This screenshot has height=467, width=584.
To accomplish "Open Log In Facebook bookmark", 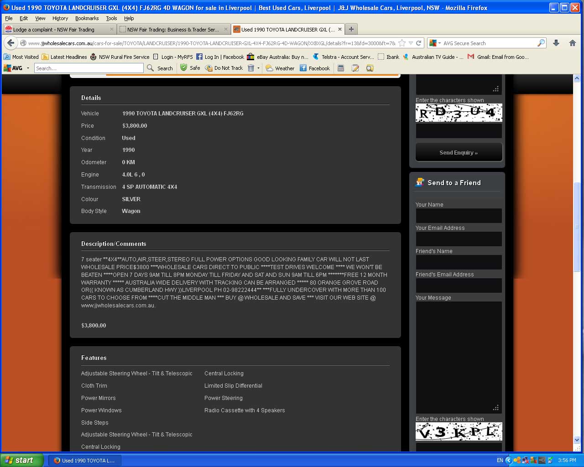I will pyautogui.click(x=220, y=57).
